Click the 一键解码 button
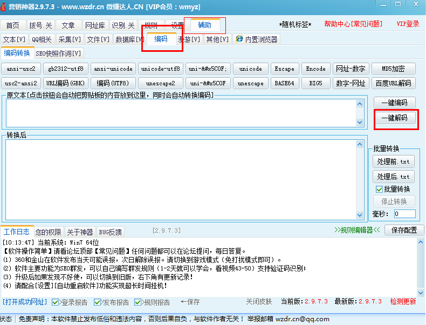Viewport: 426px width, 325px height. [x=395, y=118]
